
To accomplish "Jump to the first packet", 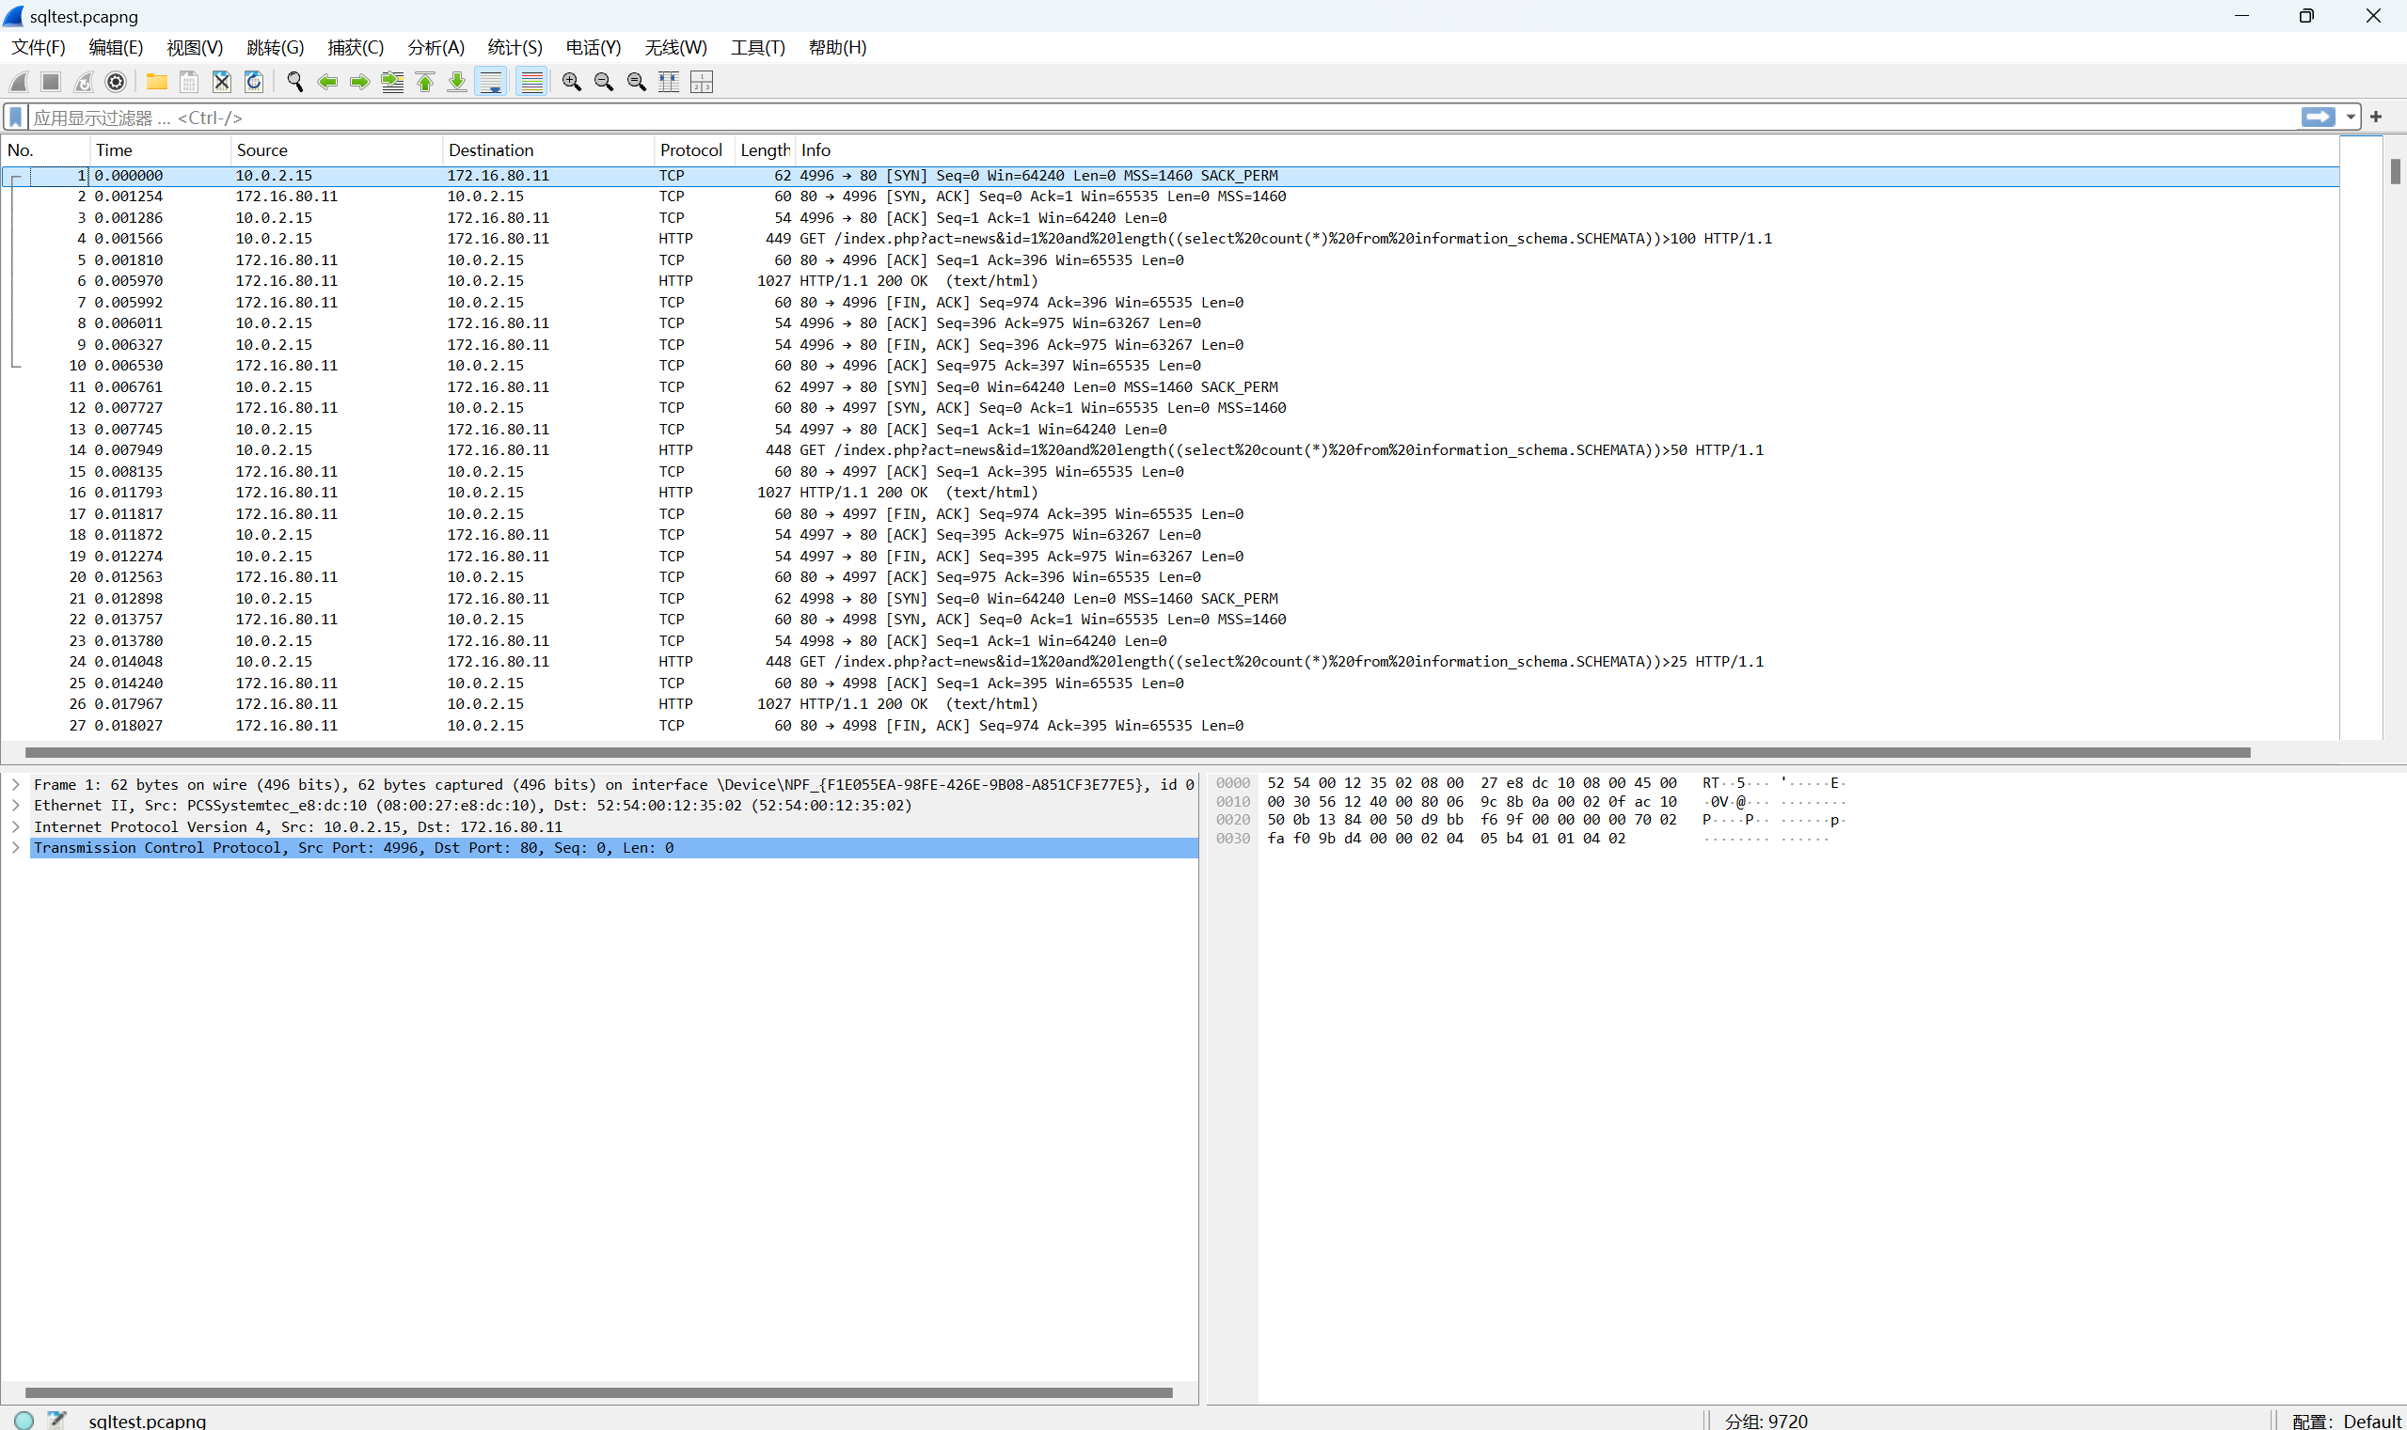I will (425, 82).
